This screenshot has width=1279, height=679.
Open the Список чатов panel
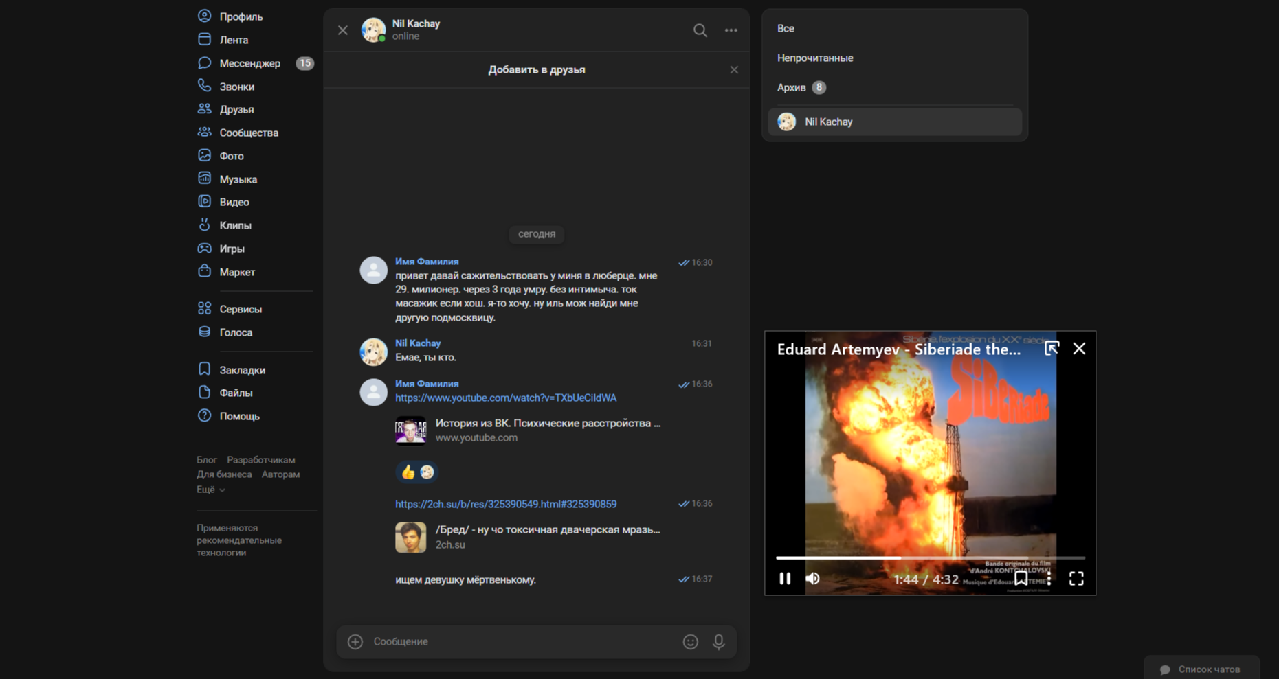1202,669
